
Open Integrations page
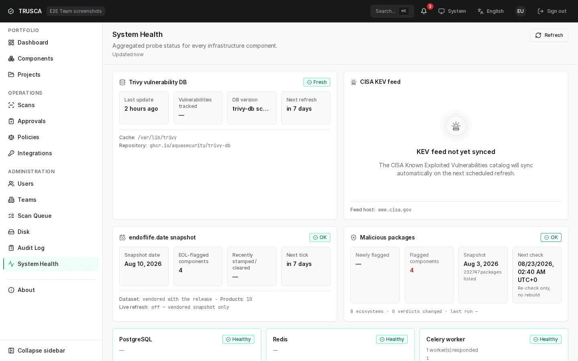pyautogui.click(x=51, y=153)
